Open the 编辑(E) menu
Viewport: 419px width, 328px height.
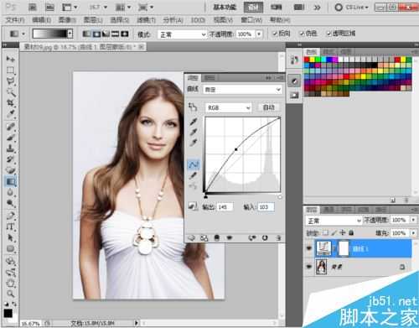click(41, 20)
